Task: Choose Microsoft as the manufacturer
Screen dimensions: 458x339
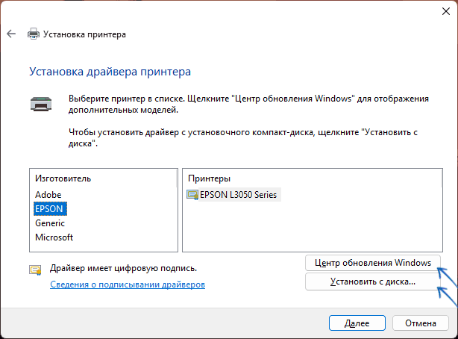Action: (x=54, y=237)
